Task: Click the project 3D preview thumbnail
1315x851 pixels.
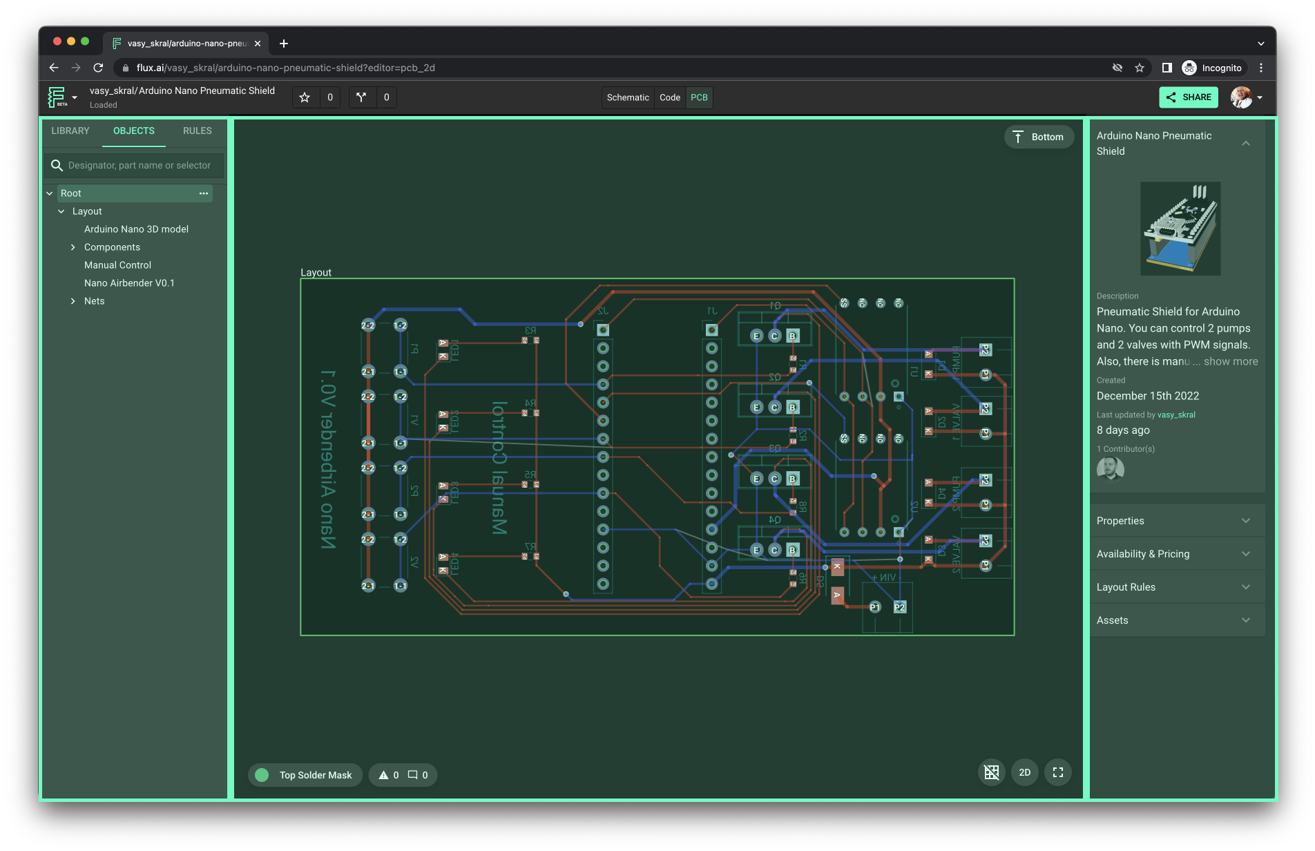Action: click(1180, 228)
